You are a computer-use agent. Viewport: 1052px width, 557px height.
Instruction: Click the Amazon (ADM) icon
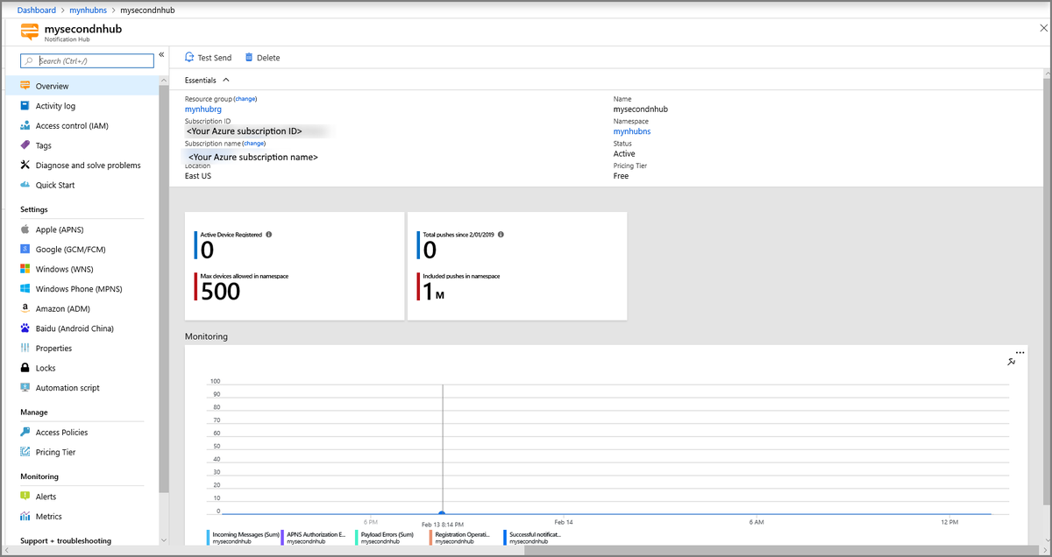25,308
